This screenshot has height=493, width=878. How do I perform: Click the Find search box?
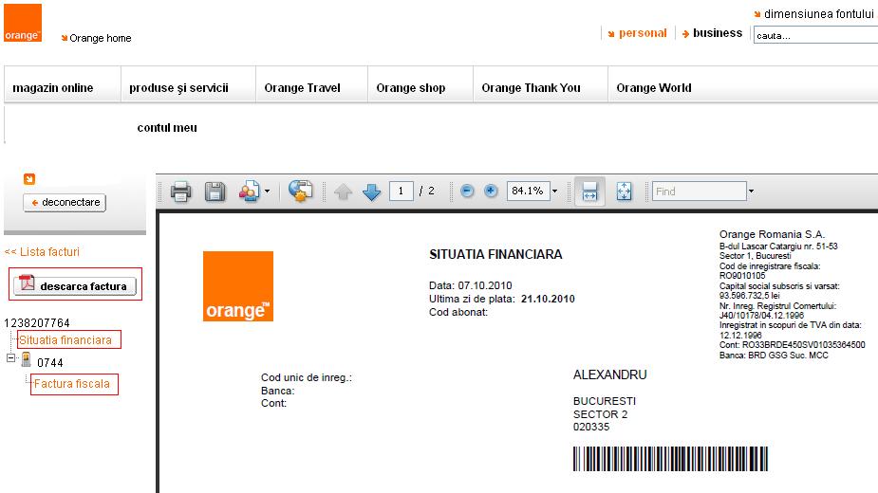(x=699, y=192)
